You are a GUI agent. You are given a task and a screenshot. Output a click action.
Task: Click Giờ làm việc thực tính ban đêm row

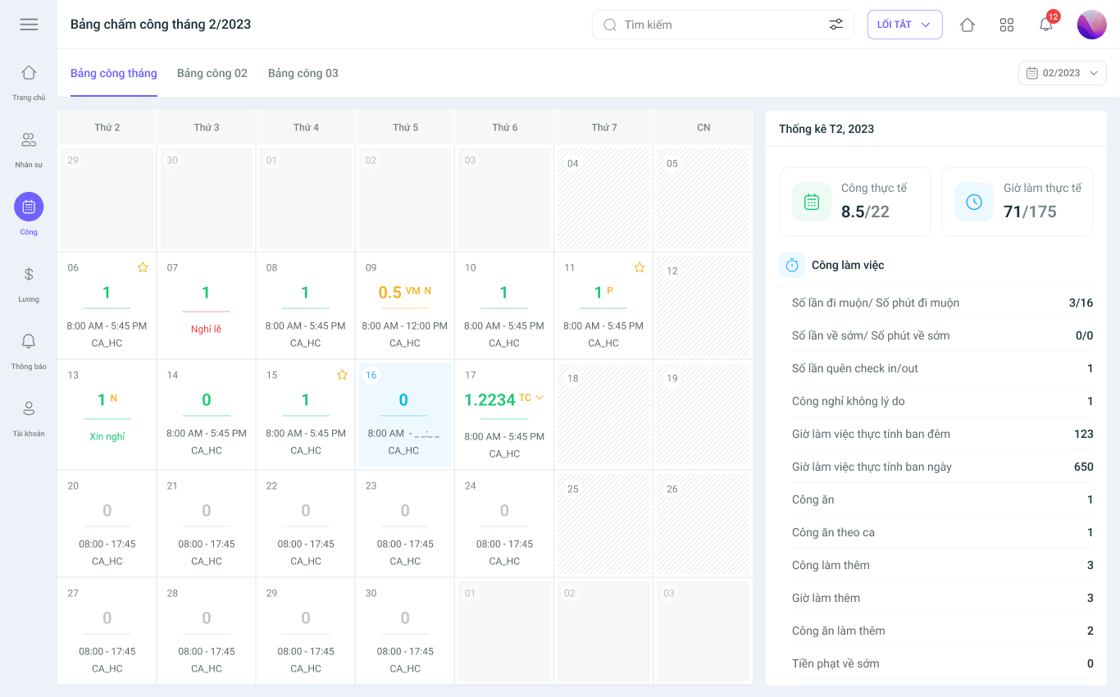point(943,434)
